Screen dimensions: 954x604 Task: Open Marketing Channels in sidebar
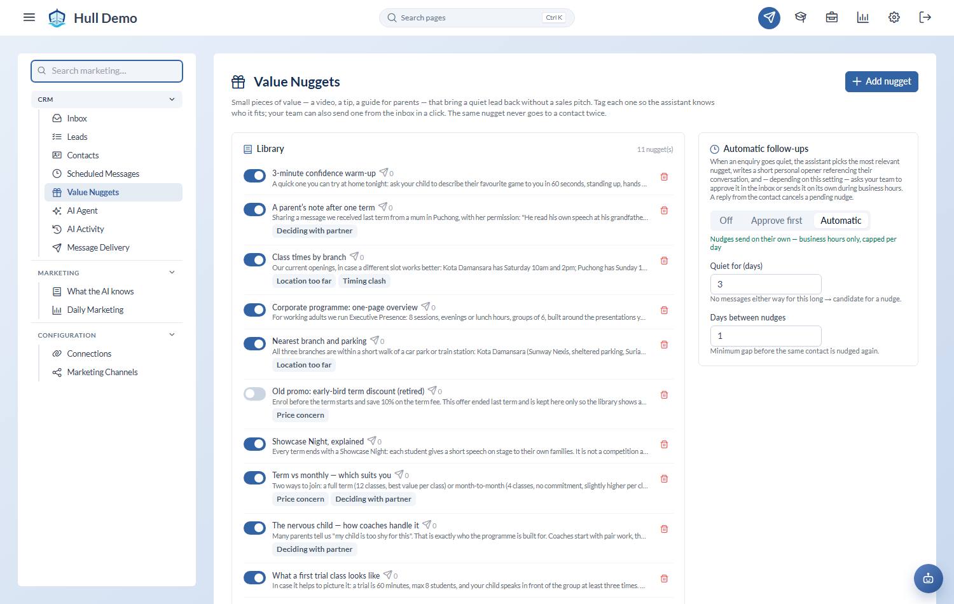pos(113,372)
